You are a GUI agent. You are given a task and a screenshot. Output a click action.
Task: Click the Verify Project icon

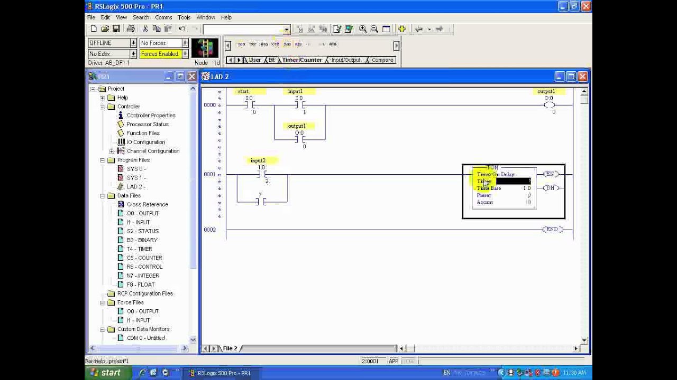tap(349, 29)
